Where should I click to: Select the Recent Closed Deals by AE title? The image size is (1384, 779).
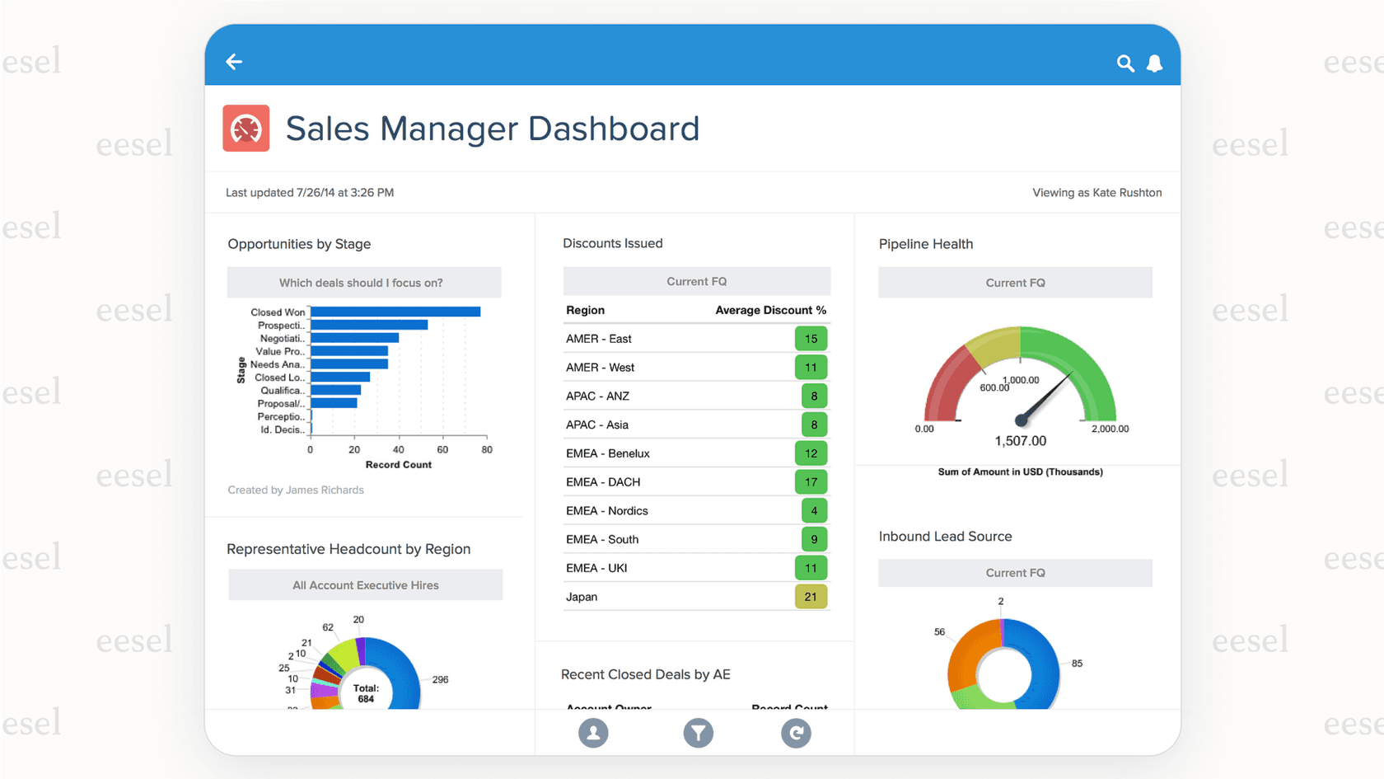tap(645, 674)
